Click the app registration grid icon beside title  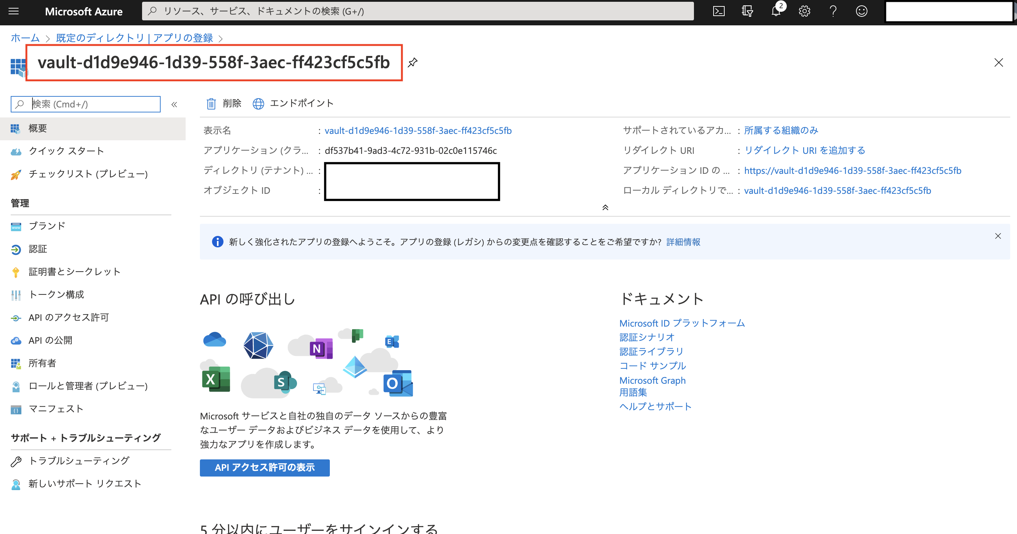tap(19, 67)
